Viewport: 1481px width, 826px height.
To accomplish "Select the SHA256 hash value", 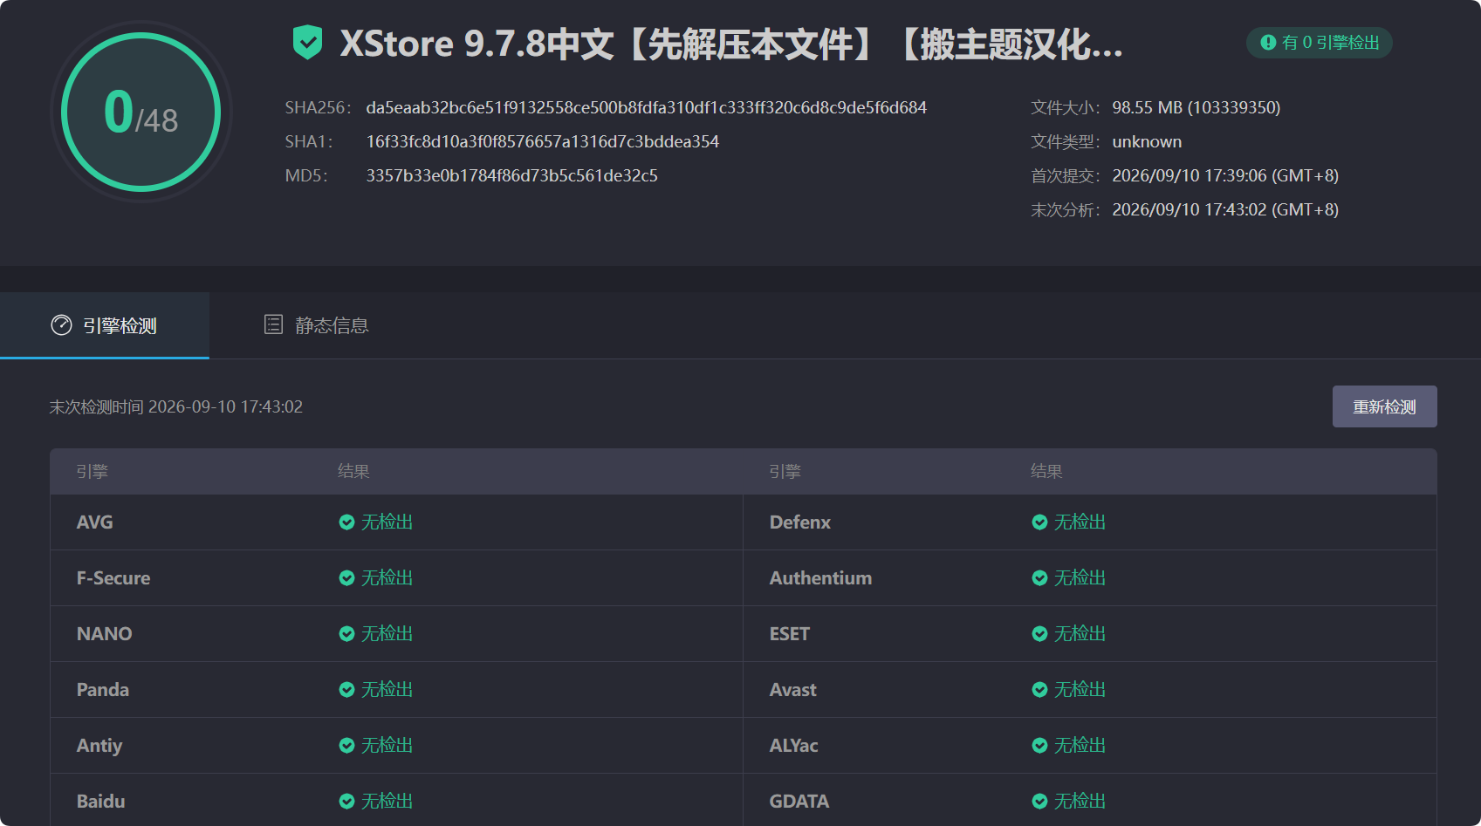I will [x=646, y=107].
